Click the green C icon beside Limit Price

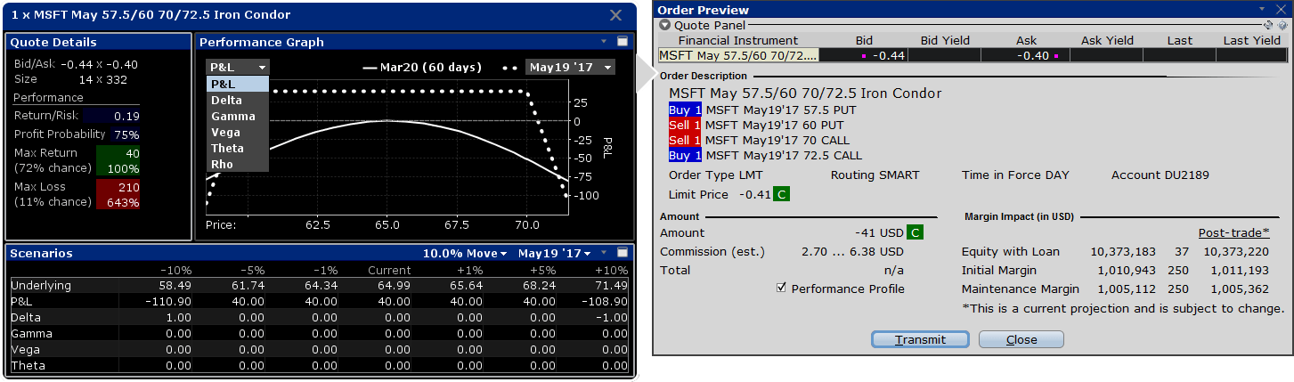click(x=781, y=194)
